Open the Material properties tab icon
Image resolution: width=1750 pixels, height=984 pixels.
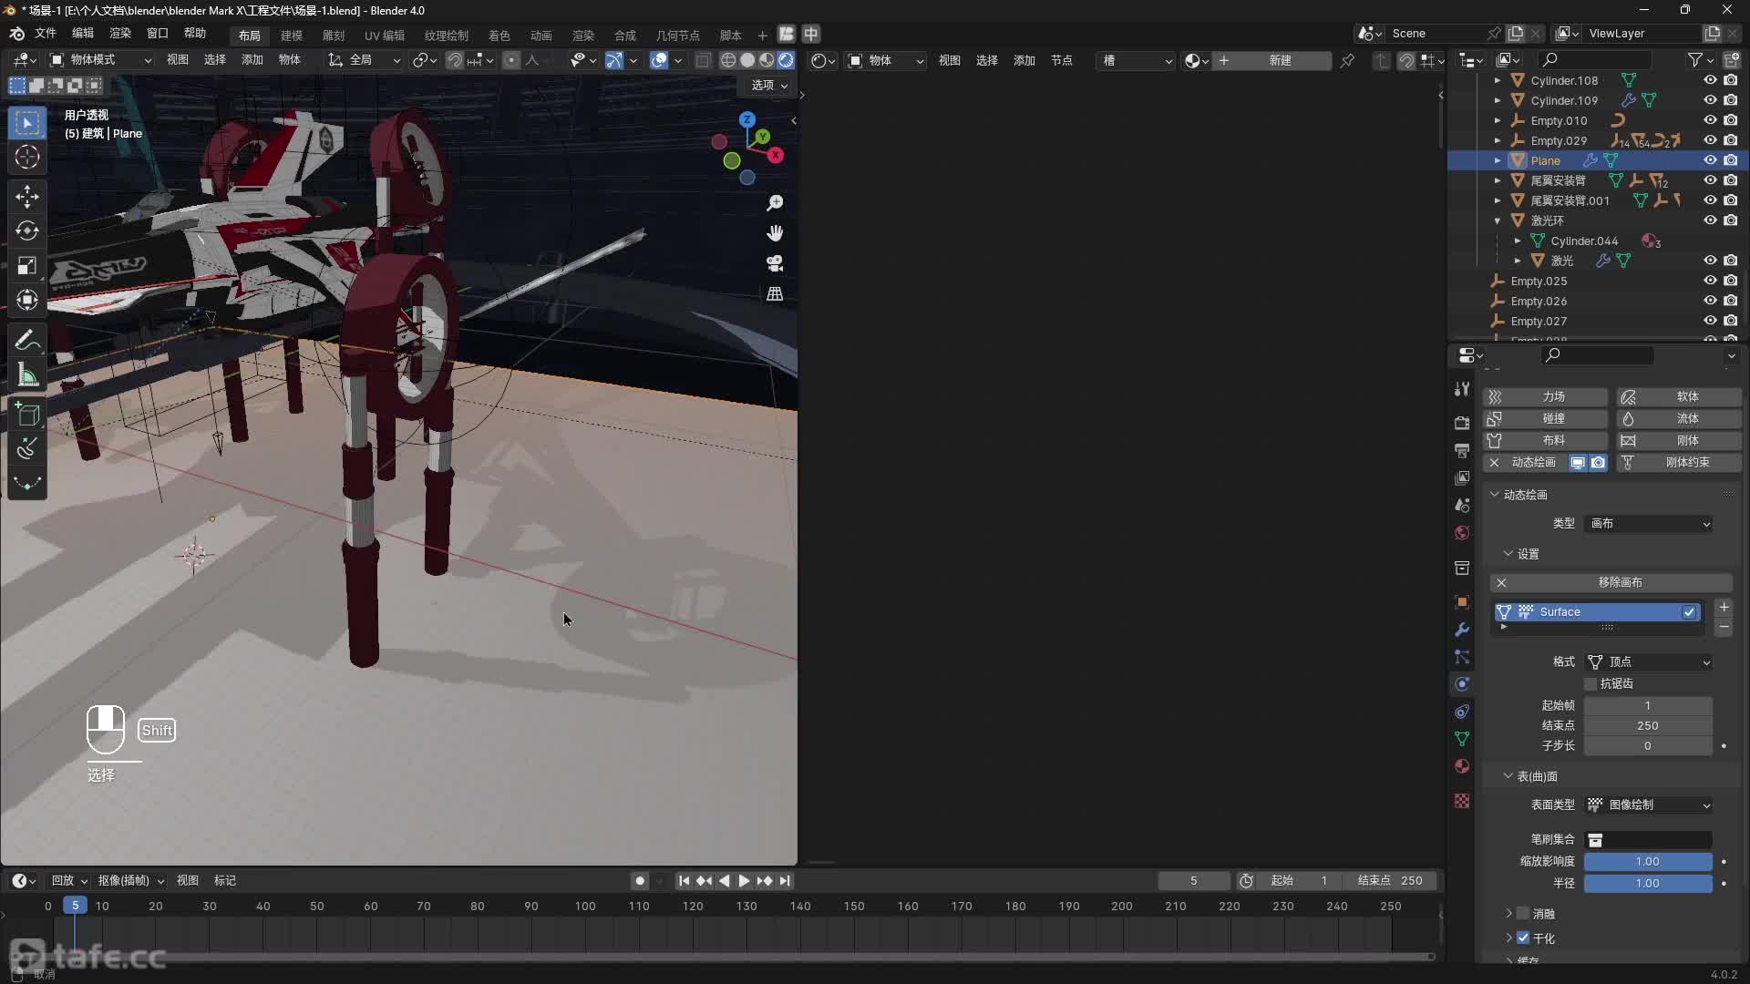(1462, 766)
